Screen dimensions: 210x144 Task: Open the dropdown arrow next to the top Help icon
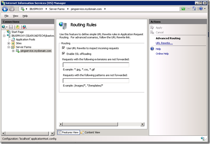click(205, 9)
